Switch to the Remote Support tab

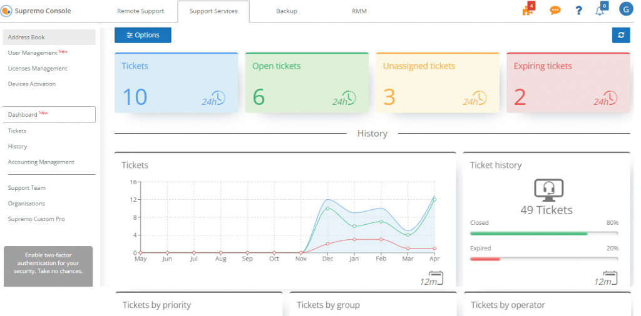140,11
